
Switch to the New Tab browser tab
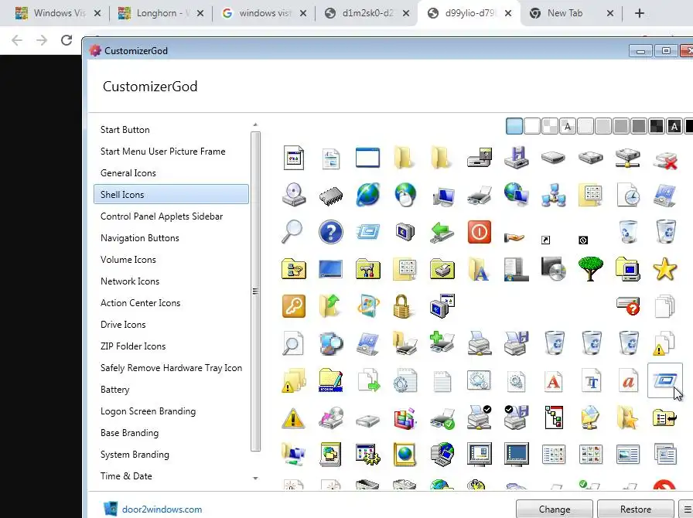[x=572, y=13]
